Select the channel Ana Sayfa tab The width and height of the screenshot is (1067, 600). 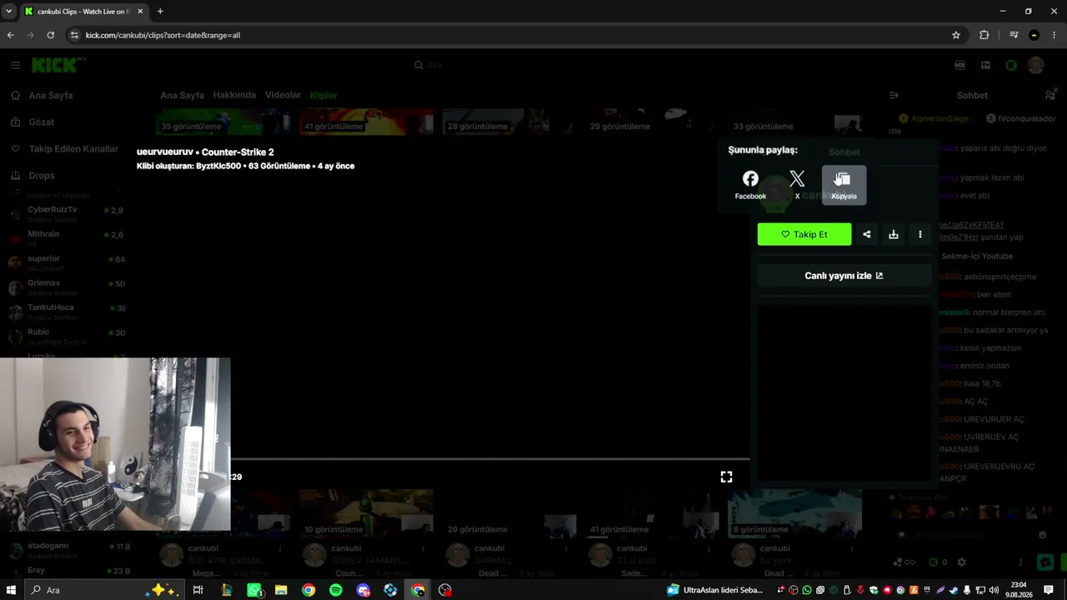pyautogui.click(x=182, y=95)
